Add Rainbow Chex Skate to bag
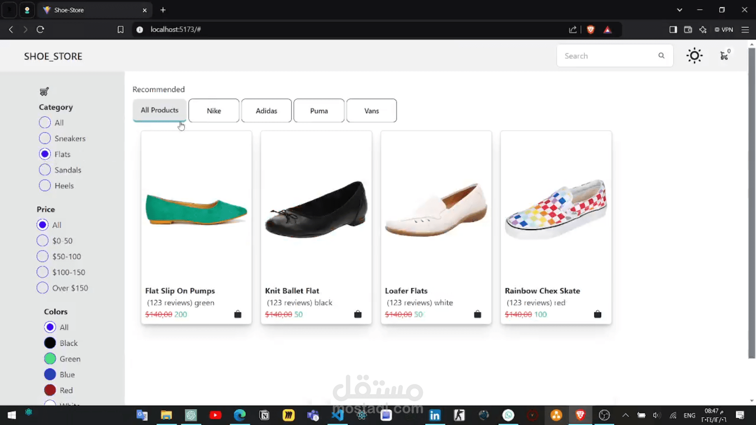 click(597, 314)
